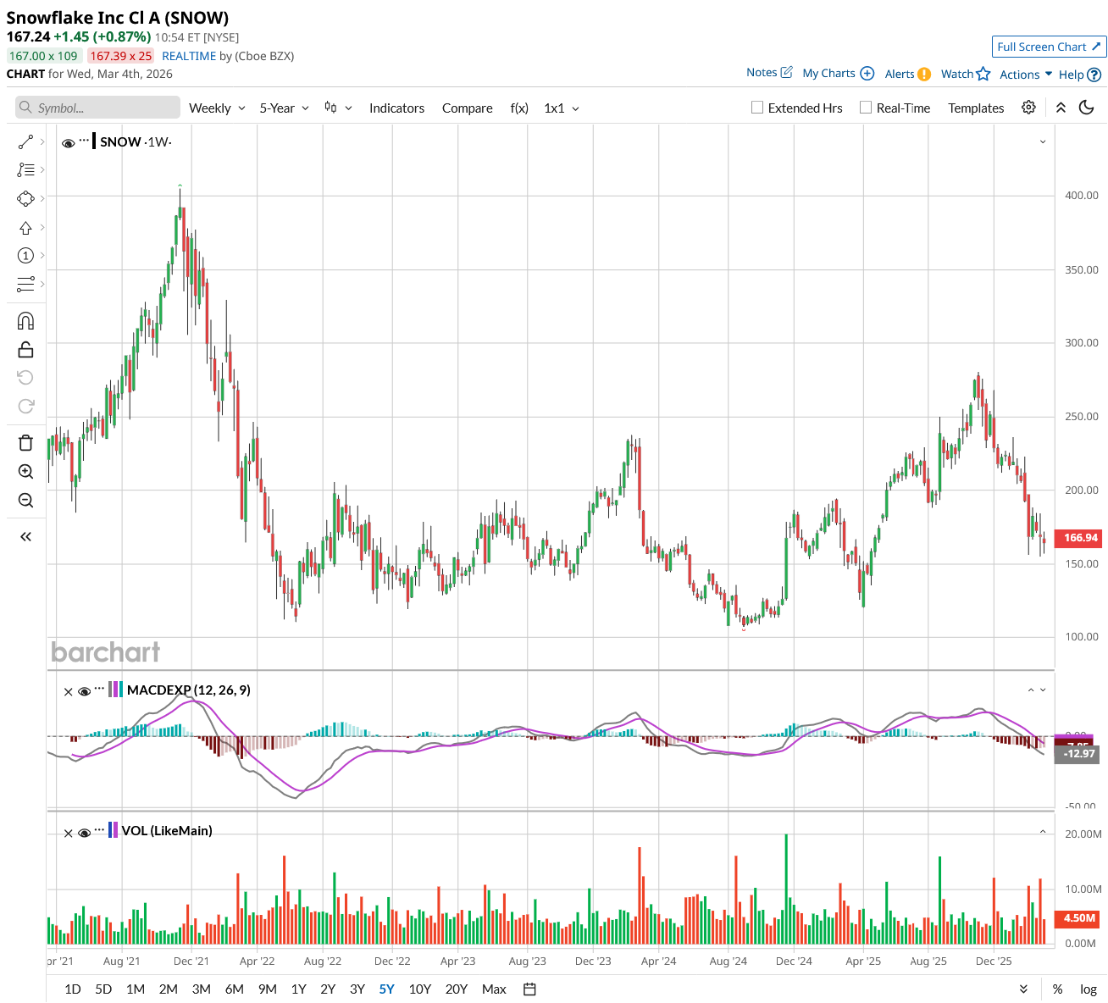Screen dimensions: 1108x1003
Task: Select the 10Y time range
Action: [x=420, y=989]
